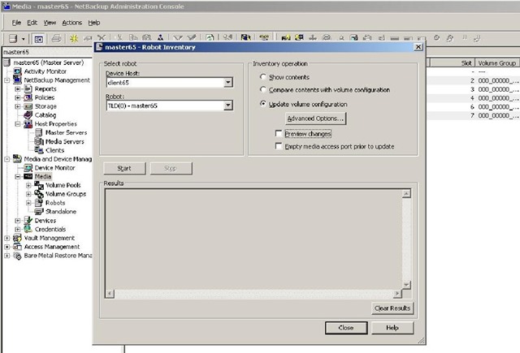Click the Results vertical scrollbar down arrow
520x353 pixels.
coord(406,285)
